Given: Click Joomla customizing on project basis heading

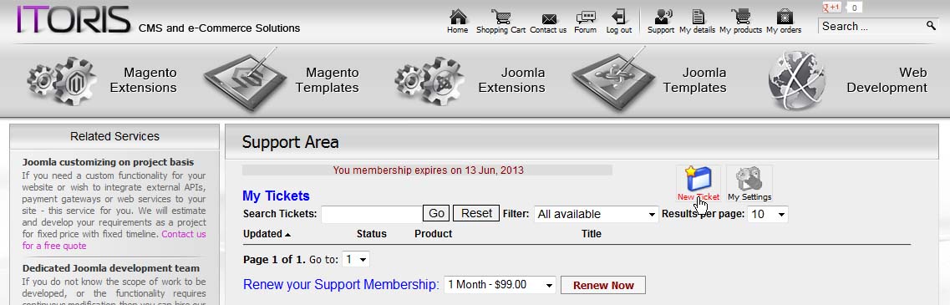Looking at the screenshot, I should (x=108, y=162).
